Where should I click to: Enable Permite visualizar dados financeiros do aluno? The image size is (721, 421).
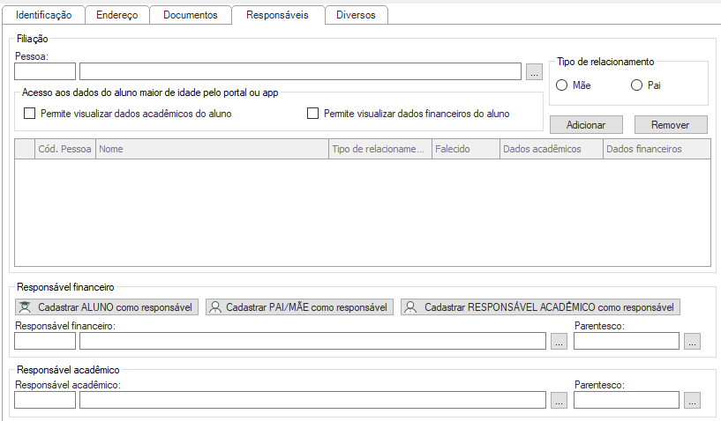click(312, 114)
